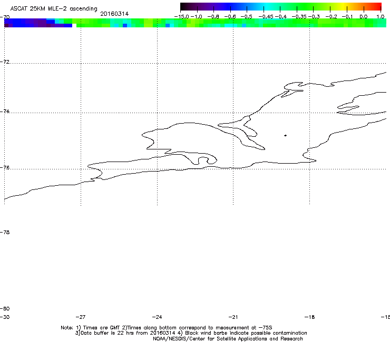Click the black end of the color bar
The width and height of the screenshot is (390, 342).
point(183,6)
